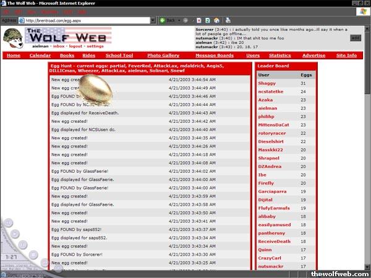This screenshot has height=278, width=371.
Task: Open Shaggy's profile in Leader Board
Action: pyautogui.click(x=267, y=83)
